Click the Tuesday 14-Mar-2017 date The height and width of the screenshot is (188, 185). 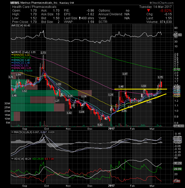155,7
